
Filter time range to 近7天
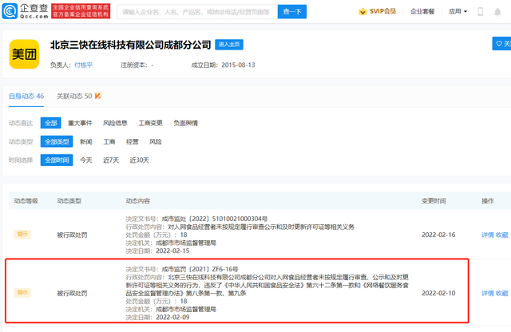tap(110, 160)
